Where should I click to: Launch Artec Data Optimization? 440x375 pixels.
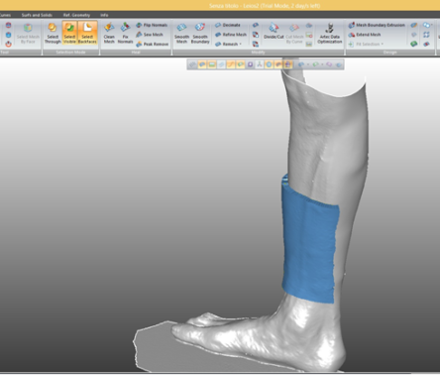pos(329,33)
